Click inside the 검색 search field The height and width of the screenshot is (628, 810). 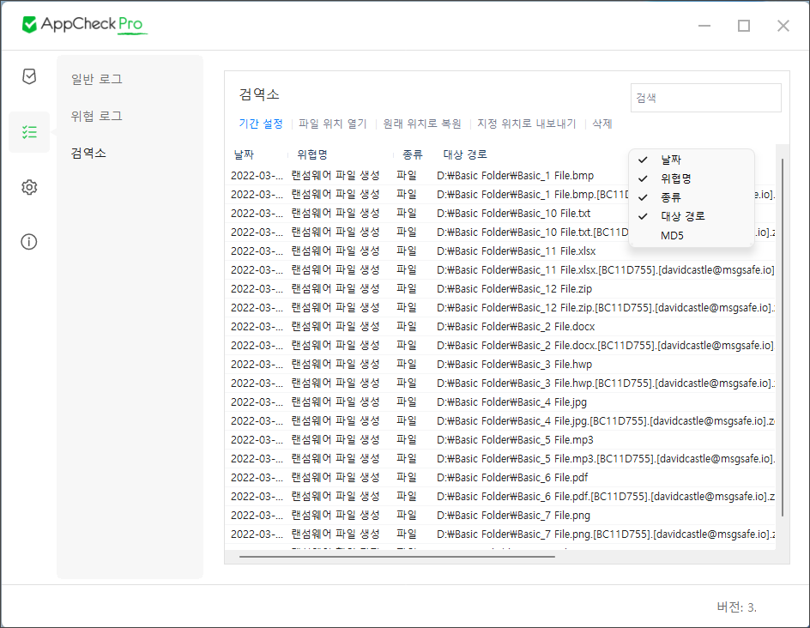(705, 98)
